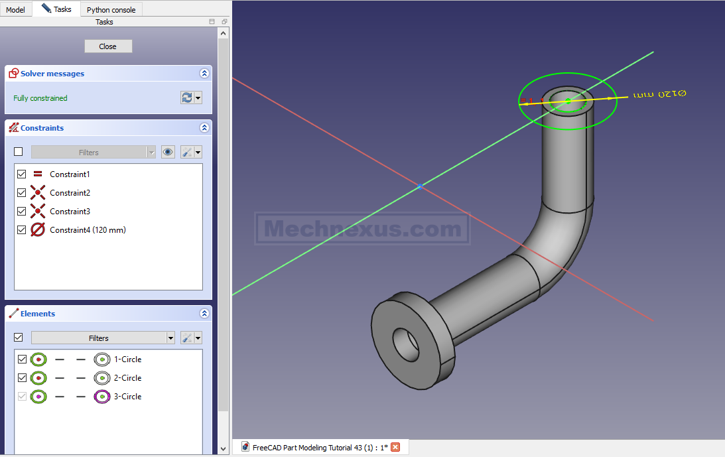The height and width of the screenshot is (457, 725).
Task: Click the Constraints settings tool icon
Action: pos(187,152)
